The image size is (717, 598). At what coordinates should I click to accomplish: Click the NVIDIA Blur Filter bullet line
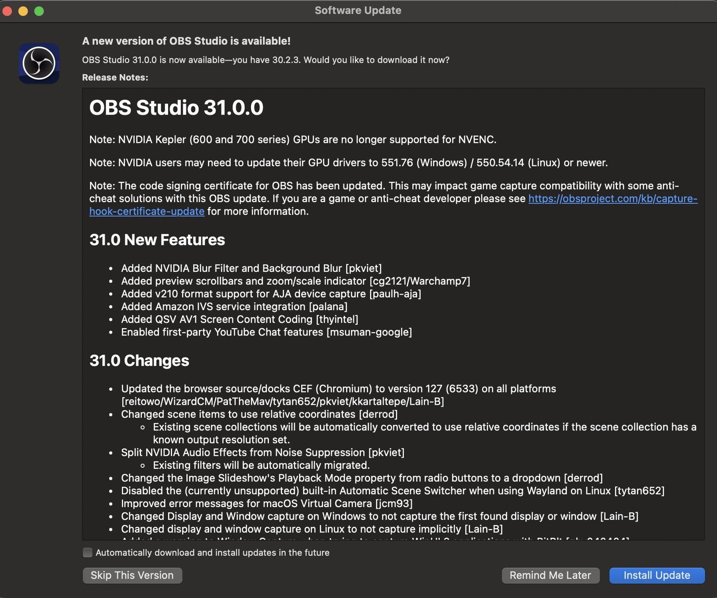pos(251,268)
